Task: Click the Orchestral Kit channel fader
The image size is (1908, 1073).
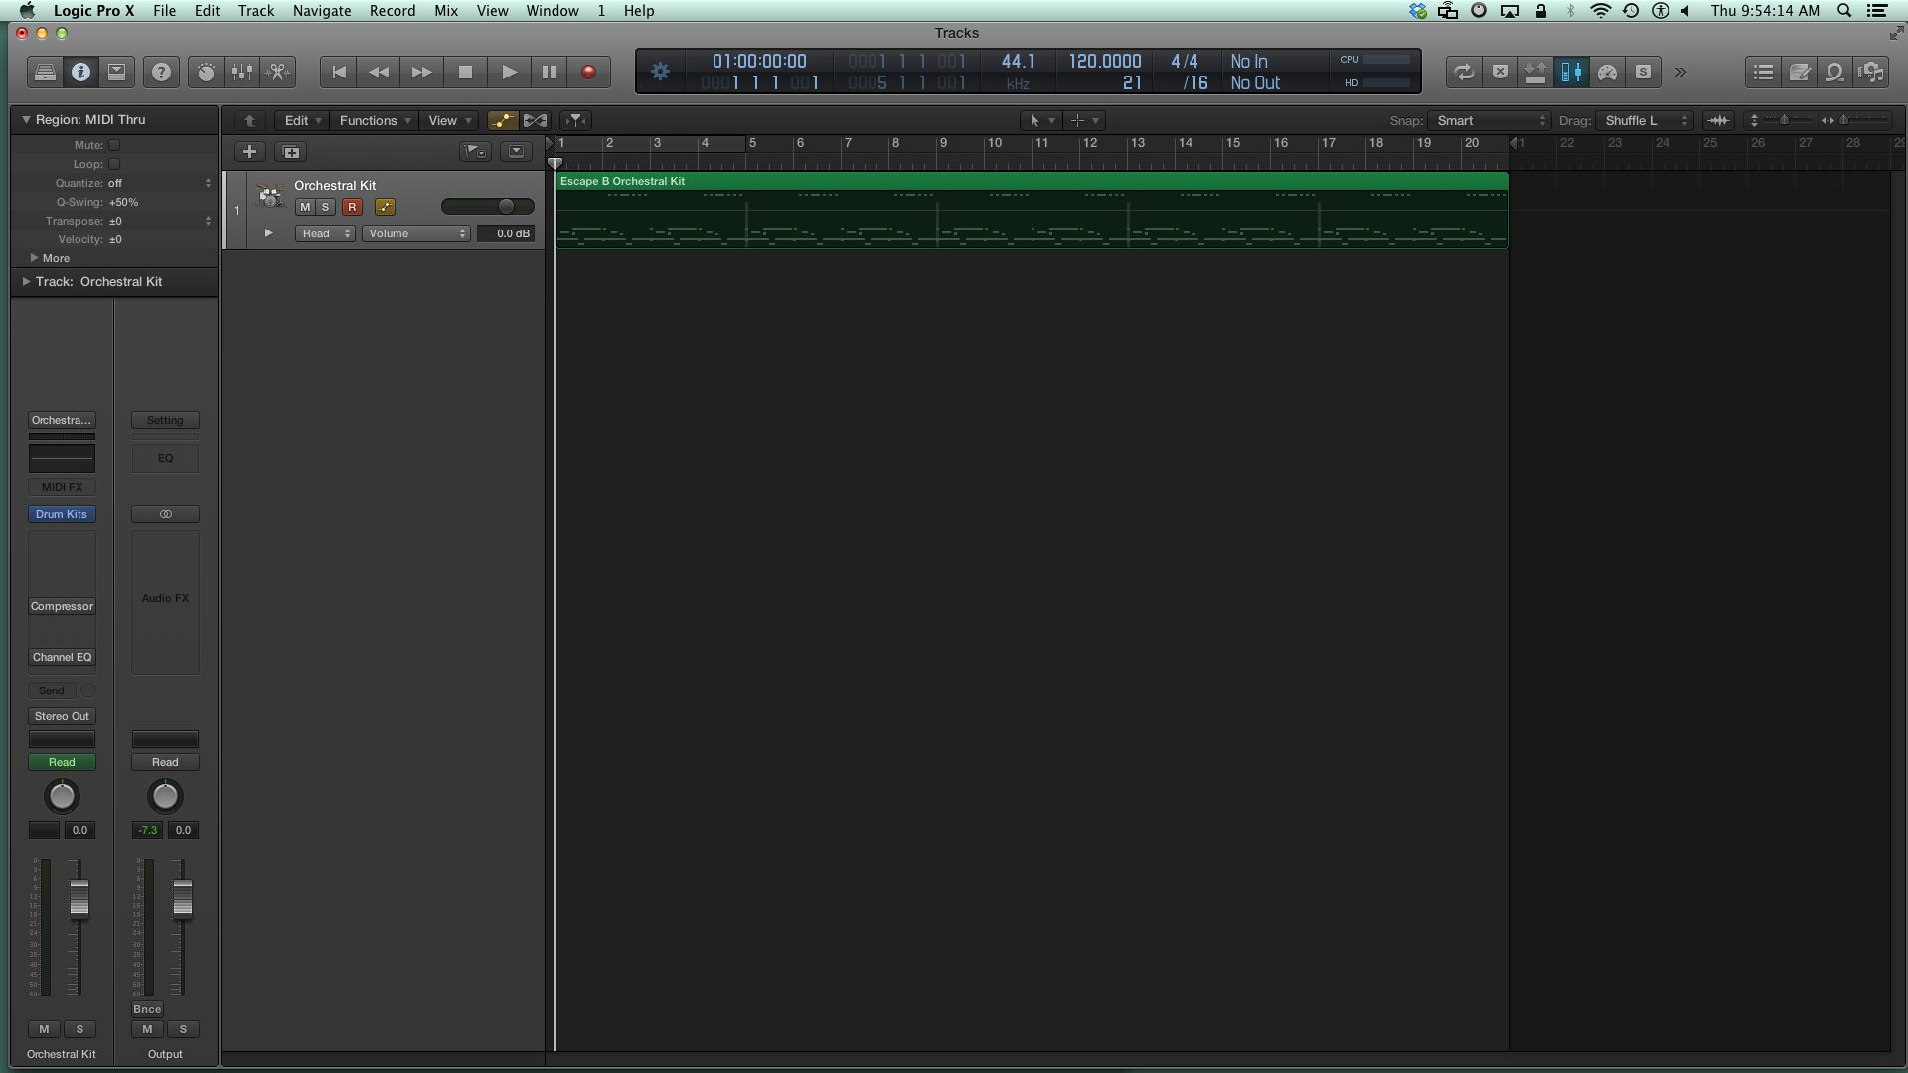Action: pyautogui.click(x=79, y=899)
